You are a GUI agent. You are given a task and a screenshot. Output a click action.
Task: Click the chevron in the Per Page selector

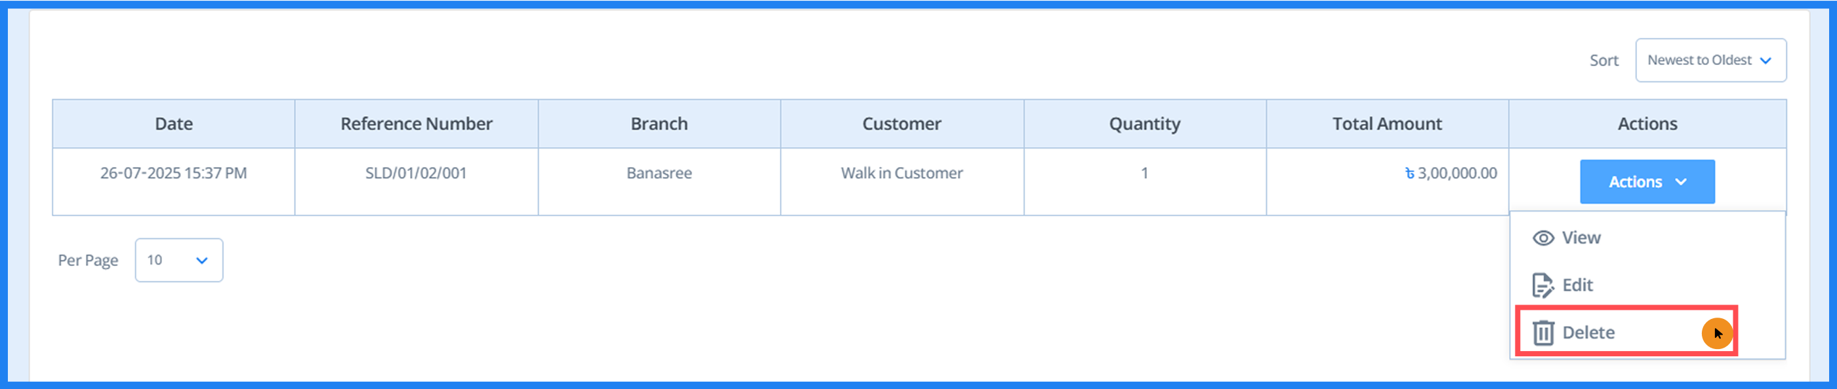point(202,260)
